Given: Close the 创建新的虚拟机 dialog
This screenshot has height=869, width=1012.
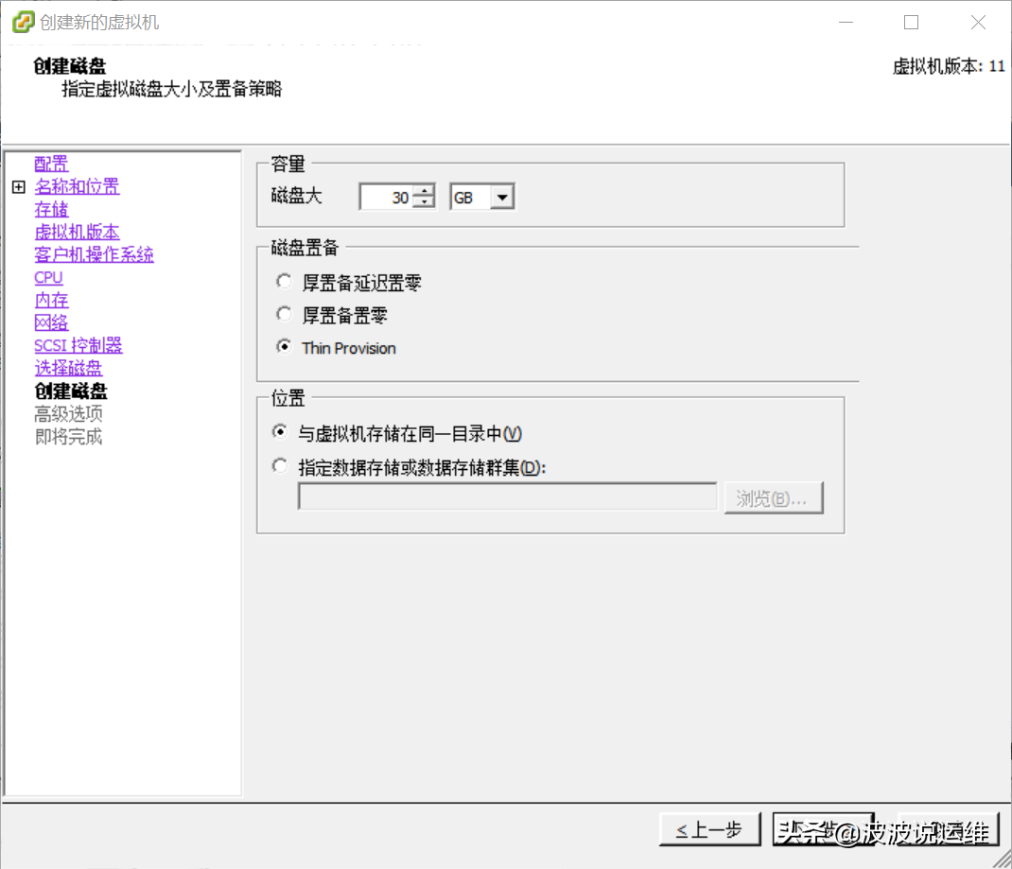Looking at the screenshot, I should (x=979, y=23).
